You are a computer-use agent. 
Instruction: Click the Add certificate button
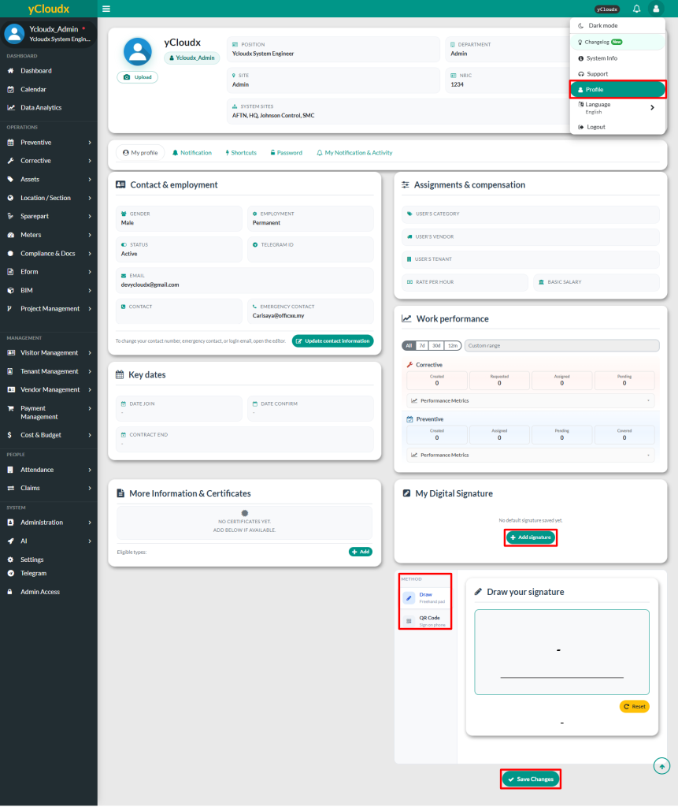(361, 552)
